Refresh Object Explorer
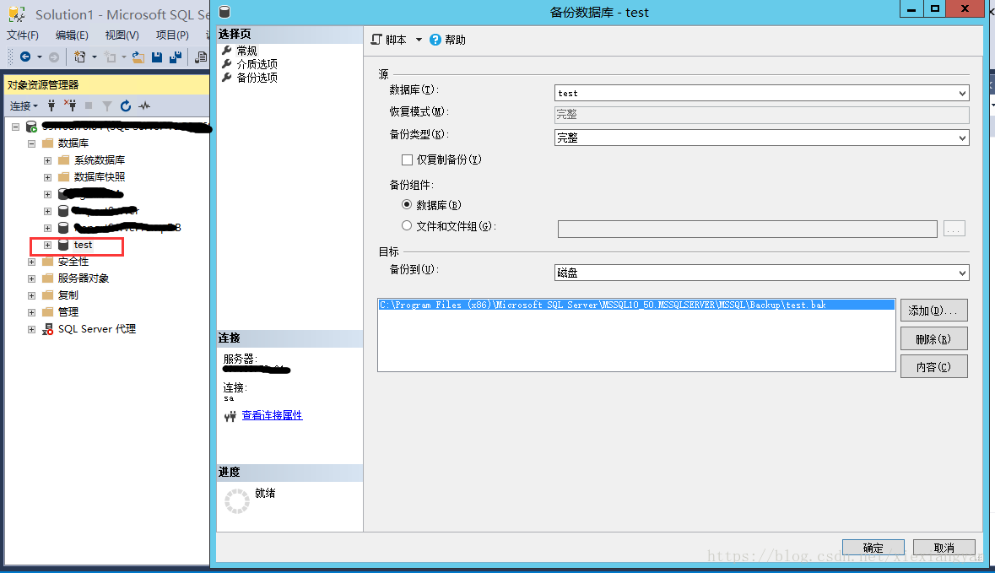The width and height of the screenshot is (995, 573). coord(126,105)
